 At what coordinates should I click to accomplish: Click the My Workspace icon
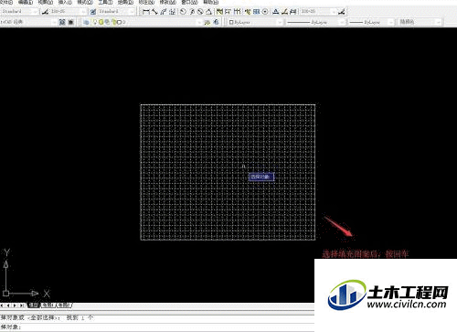(71, 22)
